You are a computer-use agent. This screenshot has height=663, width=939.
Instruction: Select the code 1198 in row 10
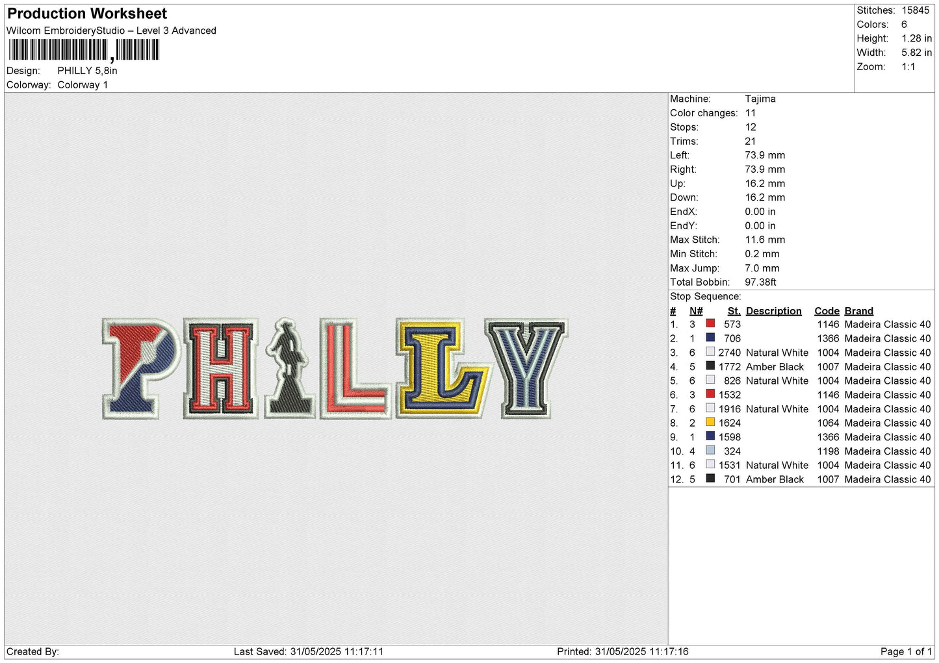[828, 451]
